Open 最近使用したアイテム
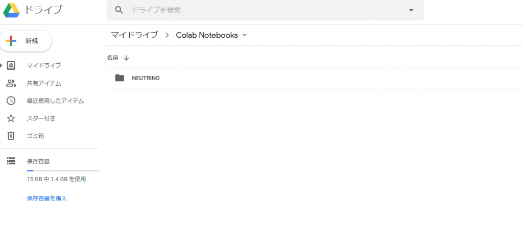The image size is (523, 225). 55,101
